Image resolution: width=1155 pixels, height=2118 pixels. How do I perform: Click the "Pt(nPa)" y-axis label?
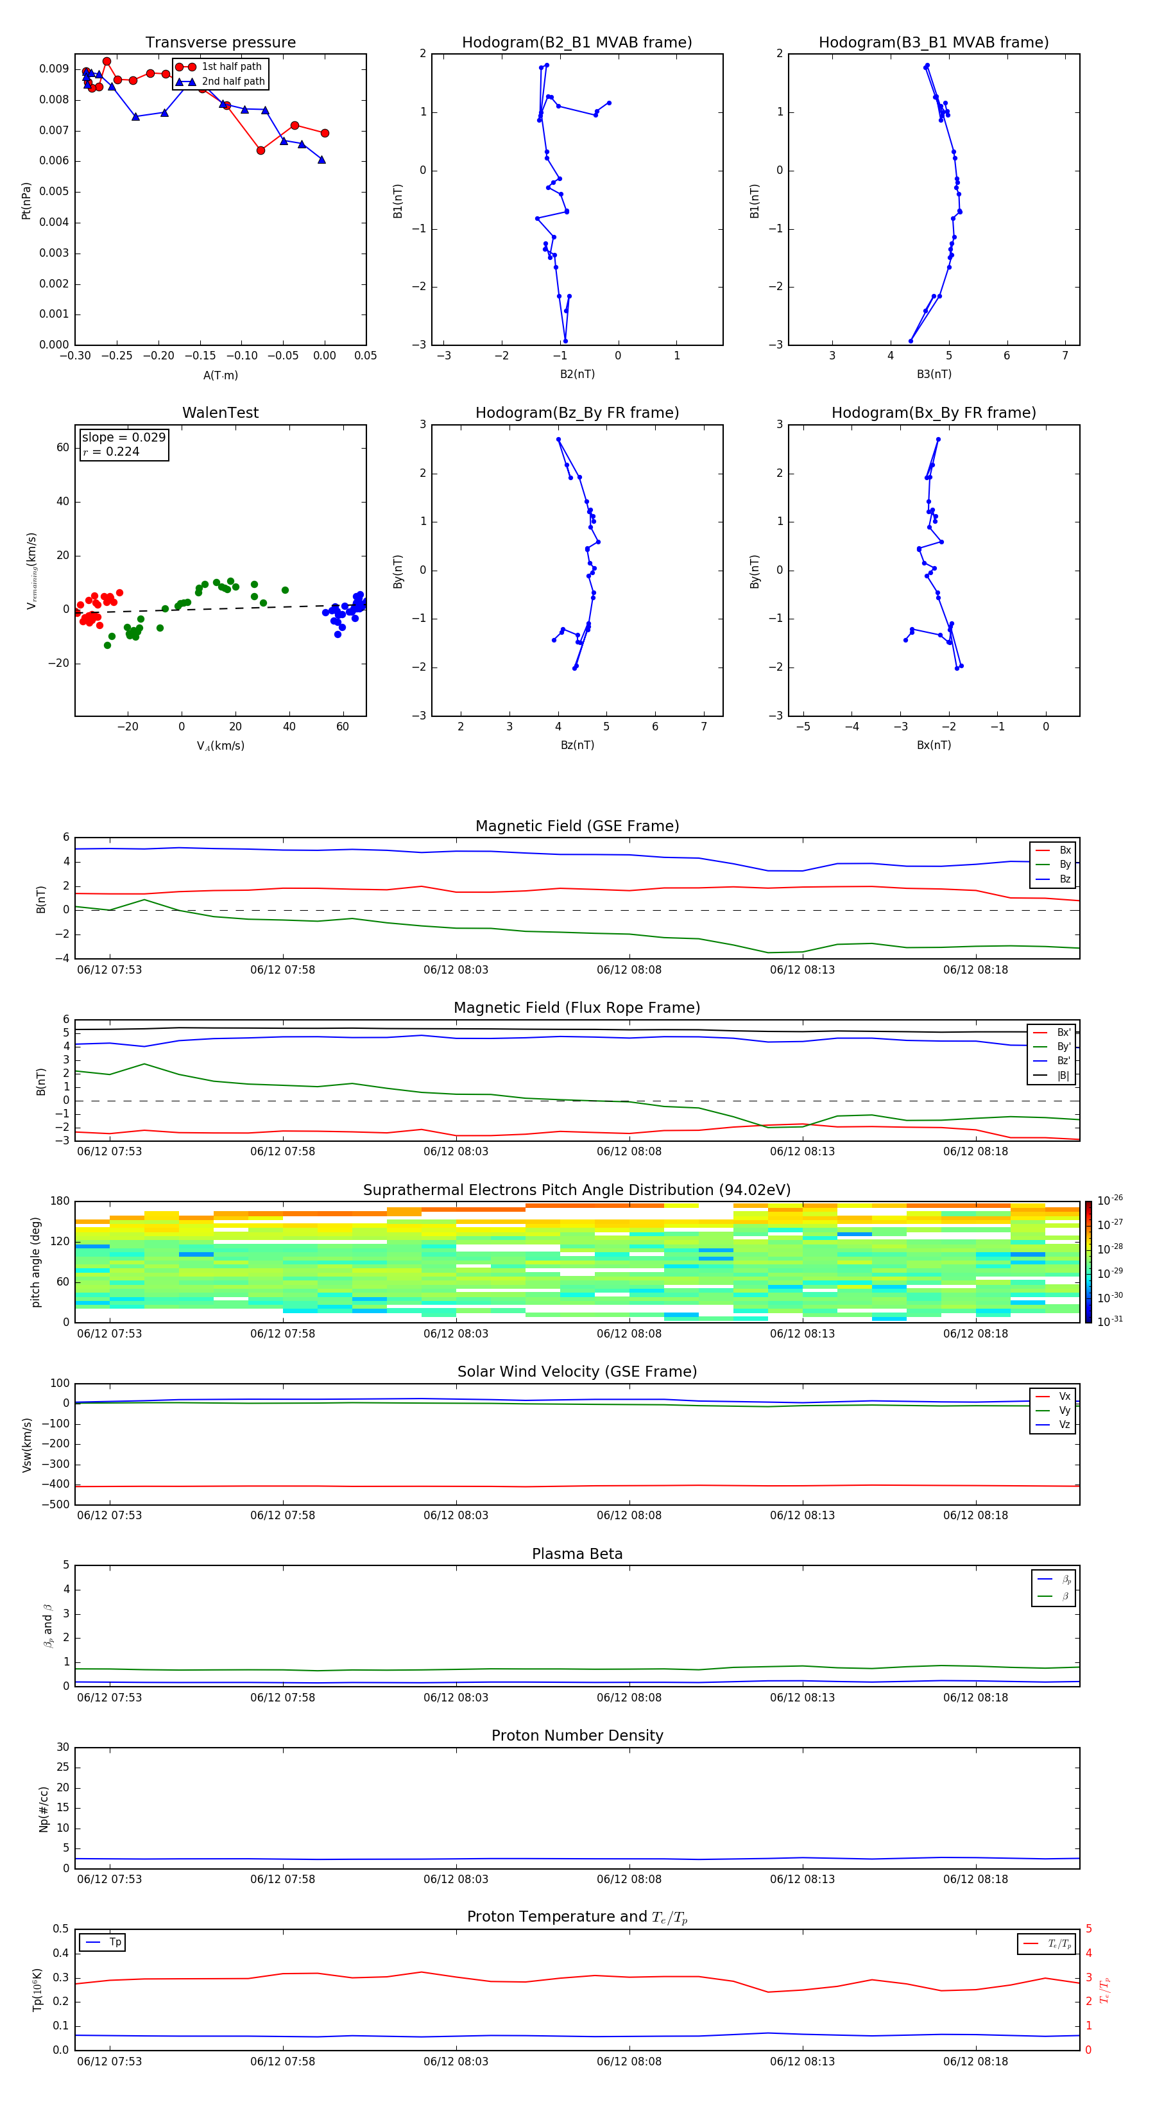tap(26, 201)
